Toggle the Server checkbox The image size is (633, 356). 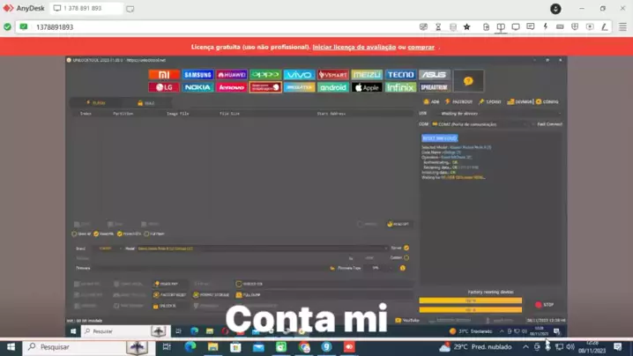tap(406, 248)
